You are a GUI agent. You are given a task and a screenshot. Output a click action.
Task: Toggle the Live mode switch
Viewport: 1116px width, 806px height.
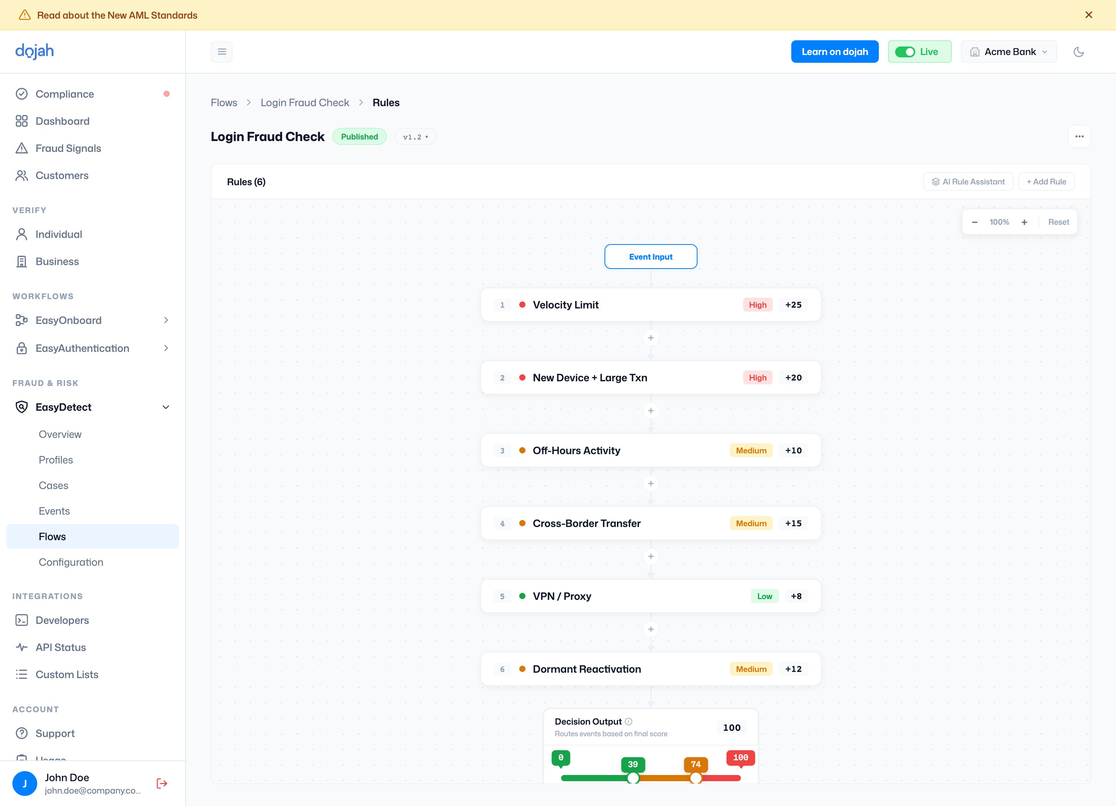[x=904, y=52]
